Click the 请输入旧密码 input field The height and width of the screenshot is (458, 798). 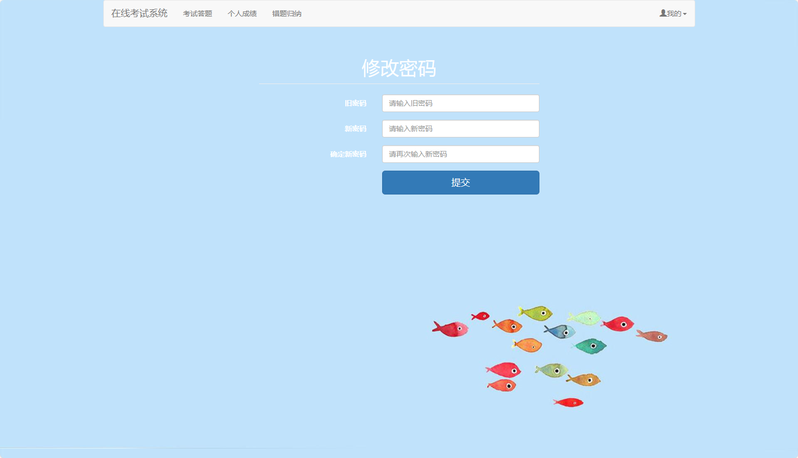tap(460, 103)
